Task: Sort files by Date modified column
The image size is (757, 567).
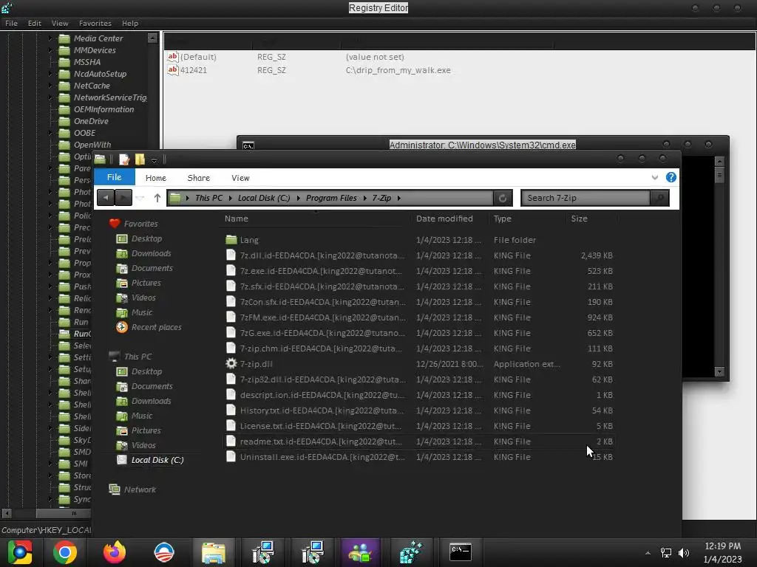Action: pos(444,219)
